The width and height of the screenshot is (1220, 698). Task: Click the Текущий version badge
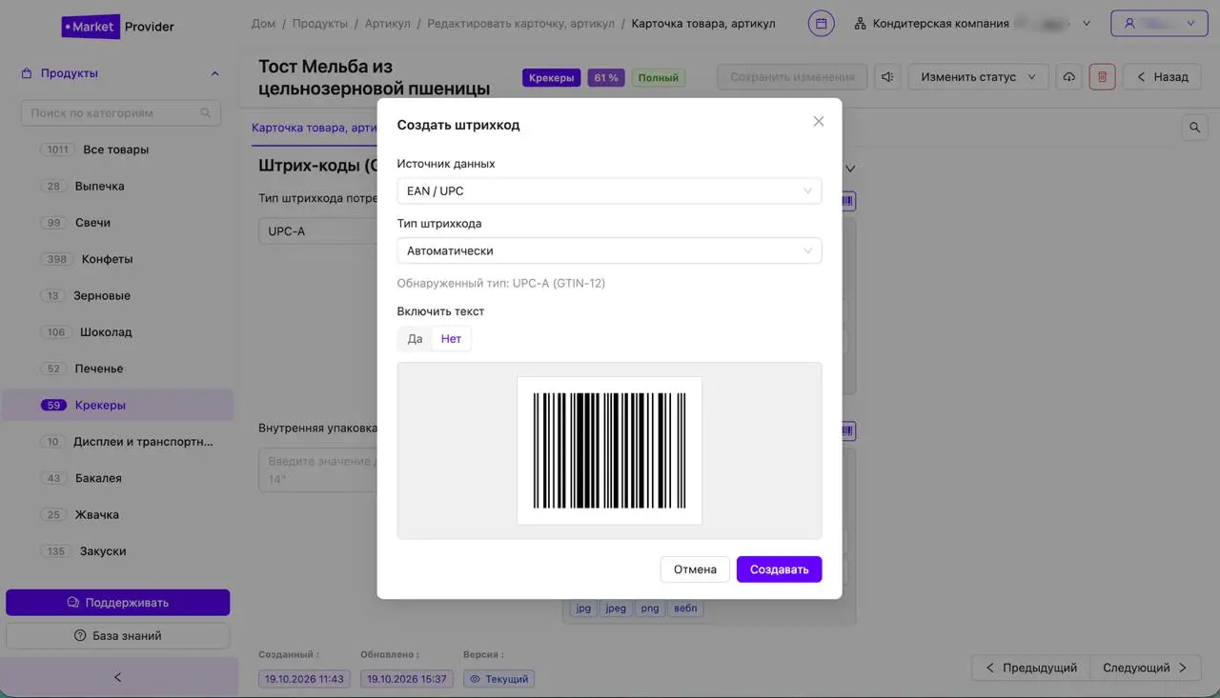498,679
